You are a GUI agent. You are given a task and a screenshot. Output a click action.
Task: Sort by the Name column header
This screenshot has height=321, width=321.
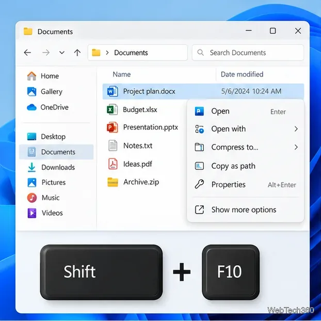(x=122, y=74)
